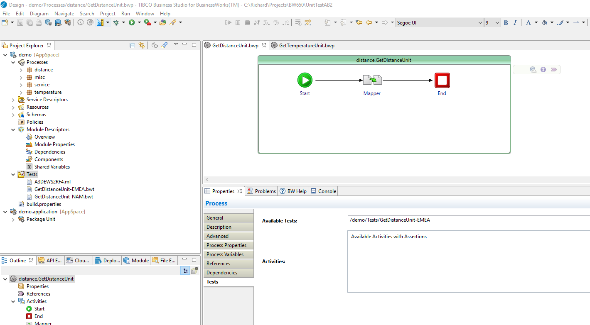Click the Italic I formatting icon

pos(515,23)
